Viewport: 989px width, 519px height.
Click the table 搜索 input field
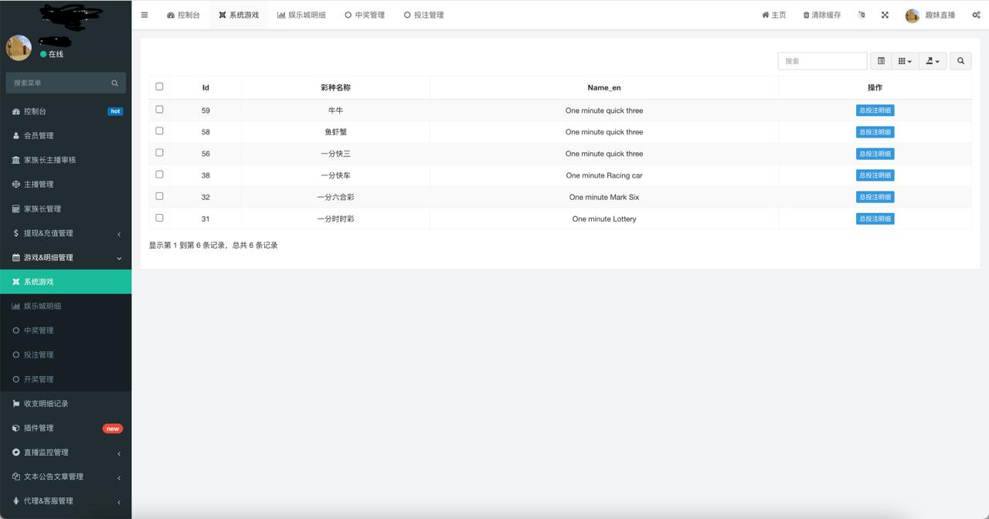click(x=822, y=61)
